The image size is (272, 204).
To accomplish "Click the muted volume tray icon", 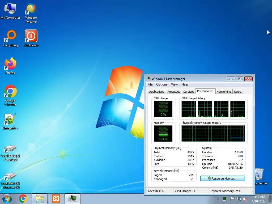I will 245,199.
